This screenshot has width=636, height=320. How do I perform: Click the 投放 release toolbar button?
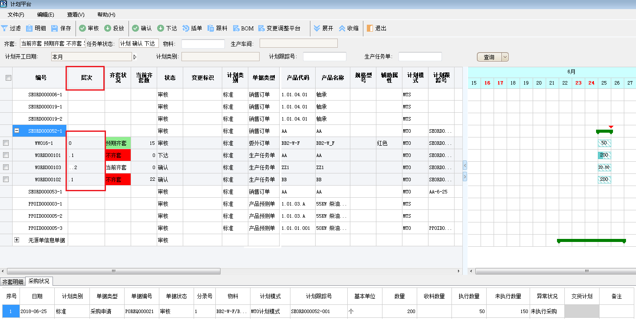(114, 28)
